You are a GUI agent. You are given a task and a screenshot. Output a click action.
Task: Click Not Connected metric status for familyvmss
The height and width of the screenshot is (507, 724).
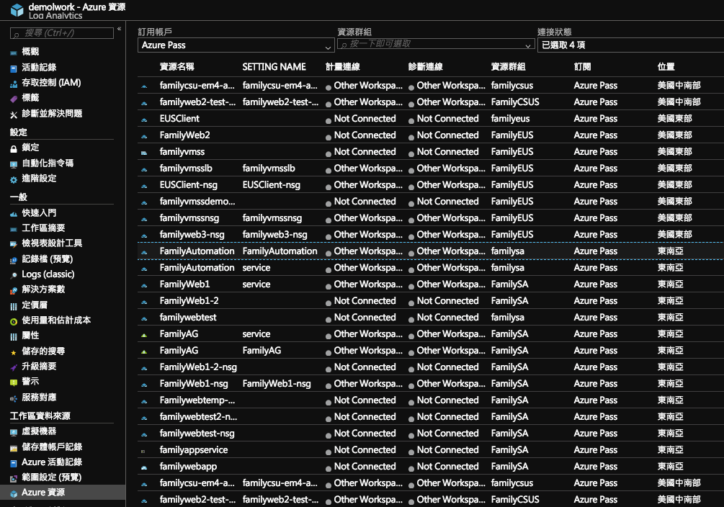(x=365, y=152)
